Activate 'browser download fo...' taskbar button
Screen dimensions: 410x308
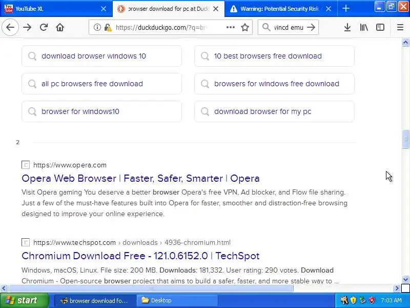(x=95, y=300)
